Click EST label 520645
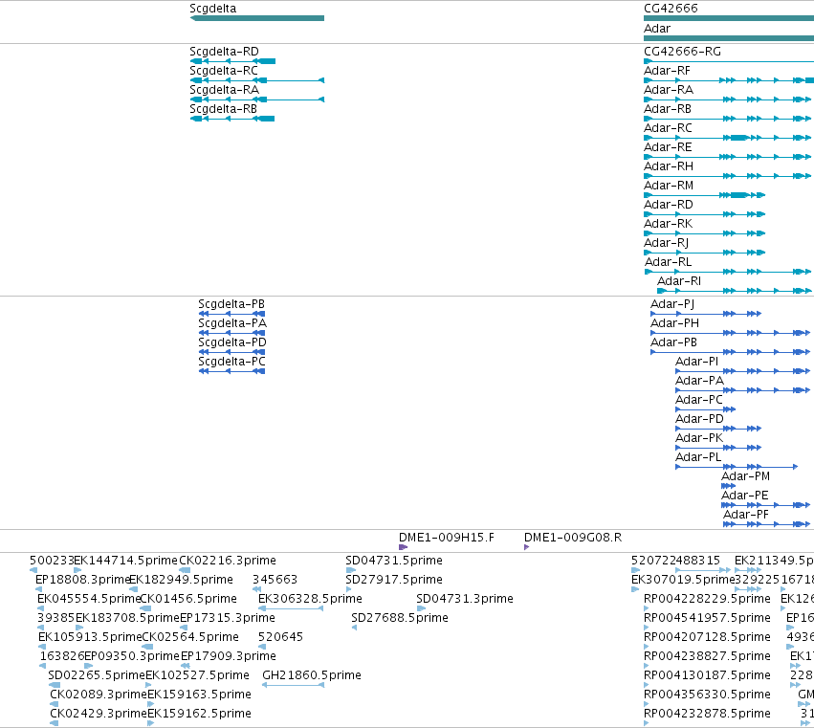814x728 pixels. pyautogui.click(x=280, y=637)
